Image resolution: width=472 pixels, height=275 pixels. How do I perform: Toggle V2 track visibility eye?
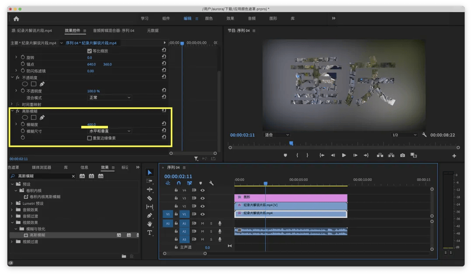coord(203,206)
